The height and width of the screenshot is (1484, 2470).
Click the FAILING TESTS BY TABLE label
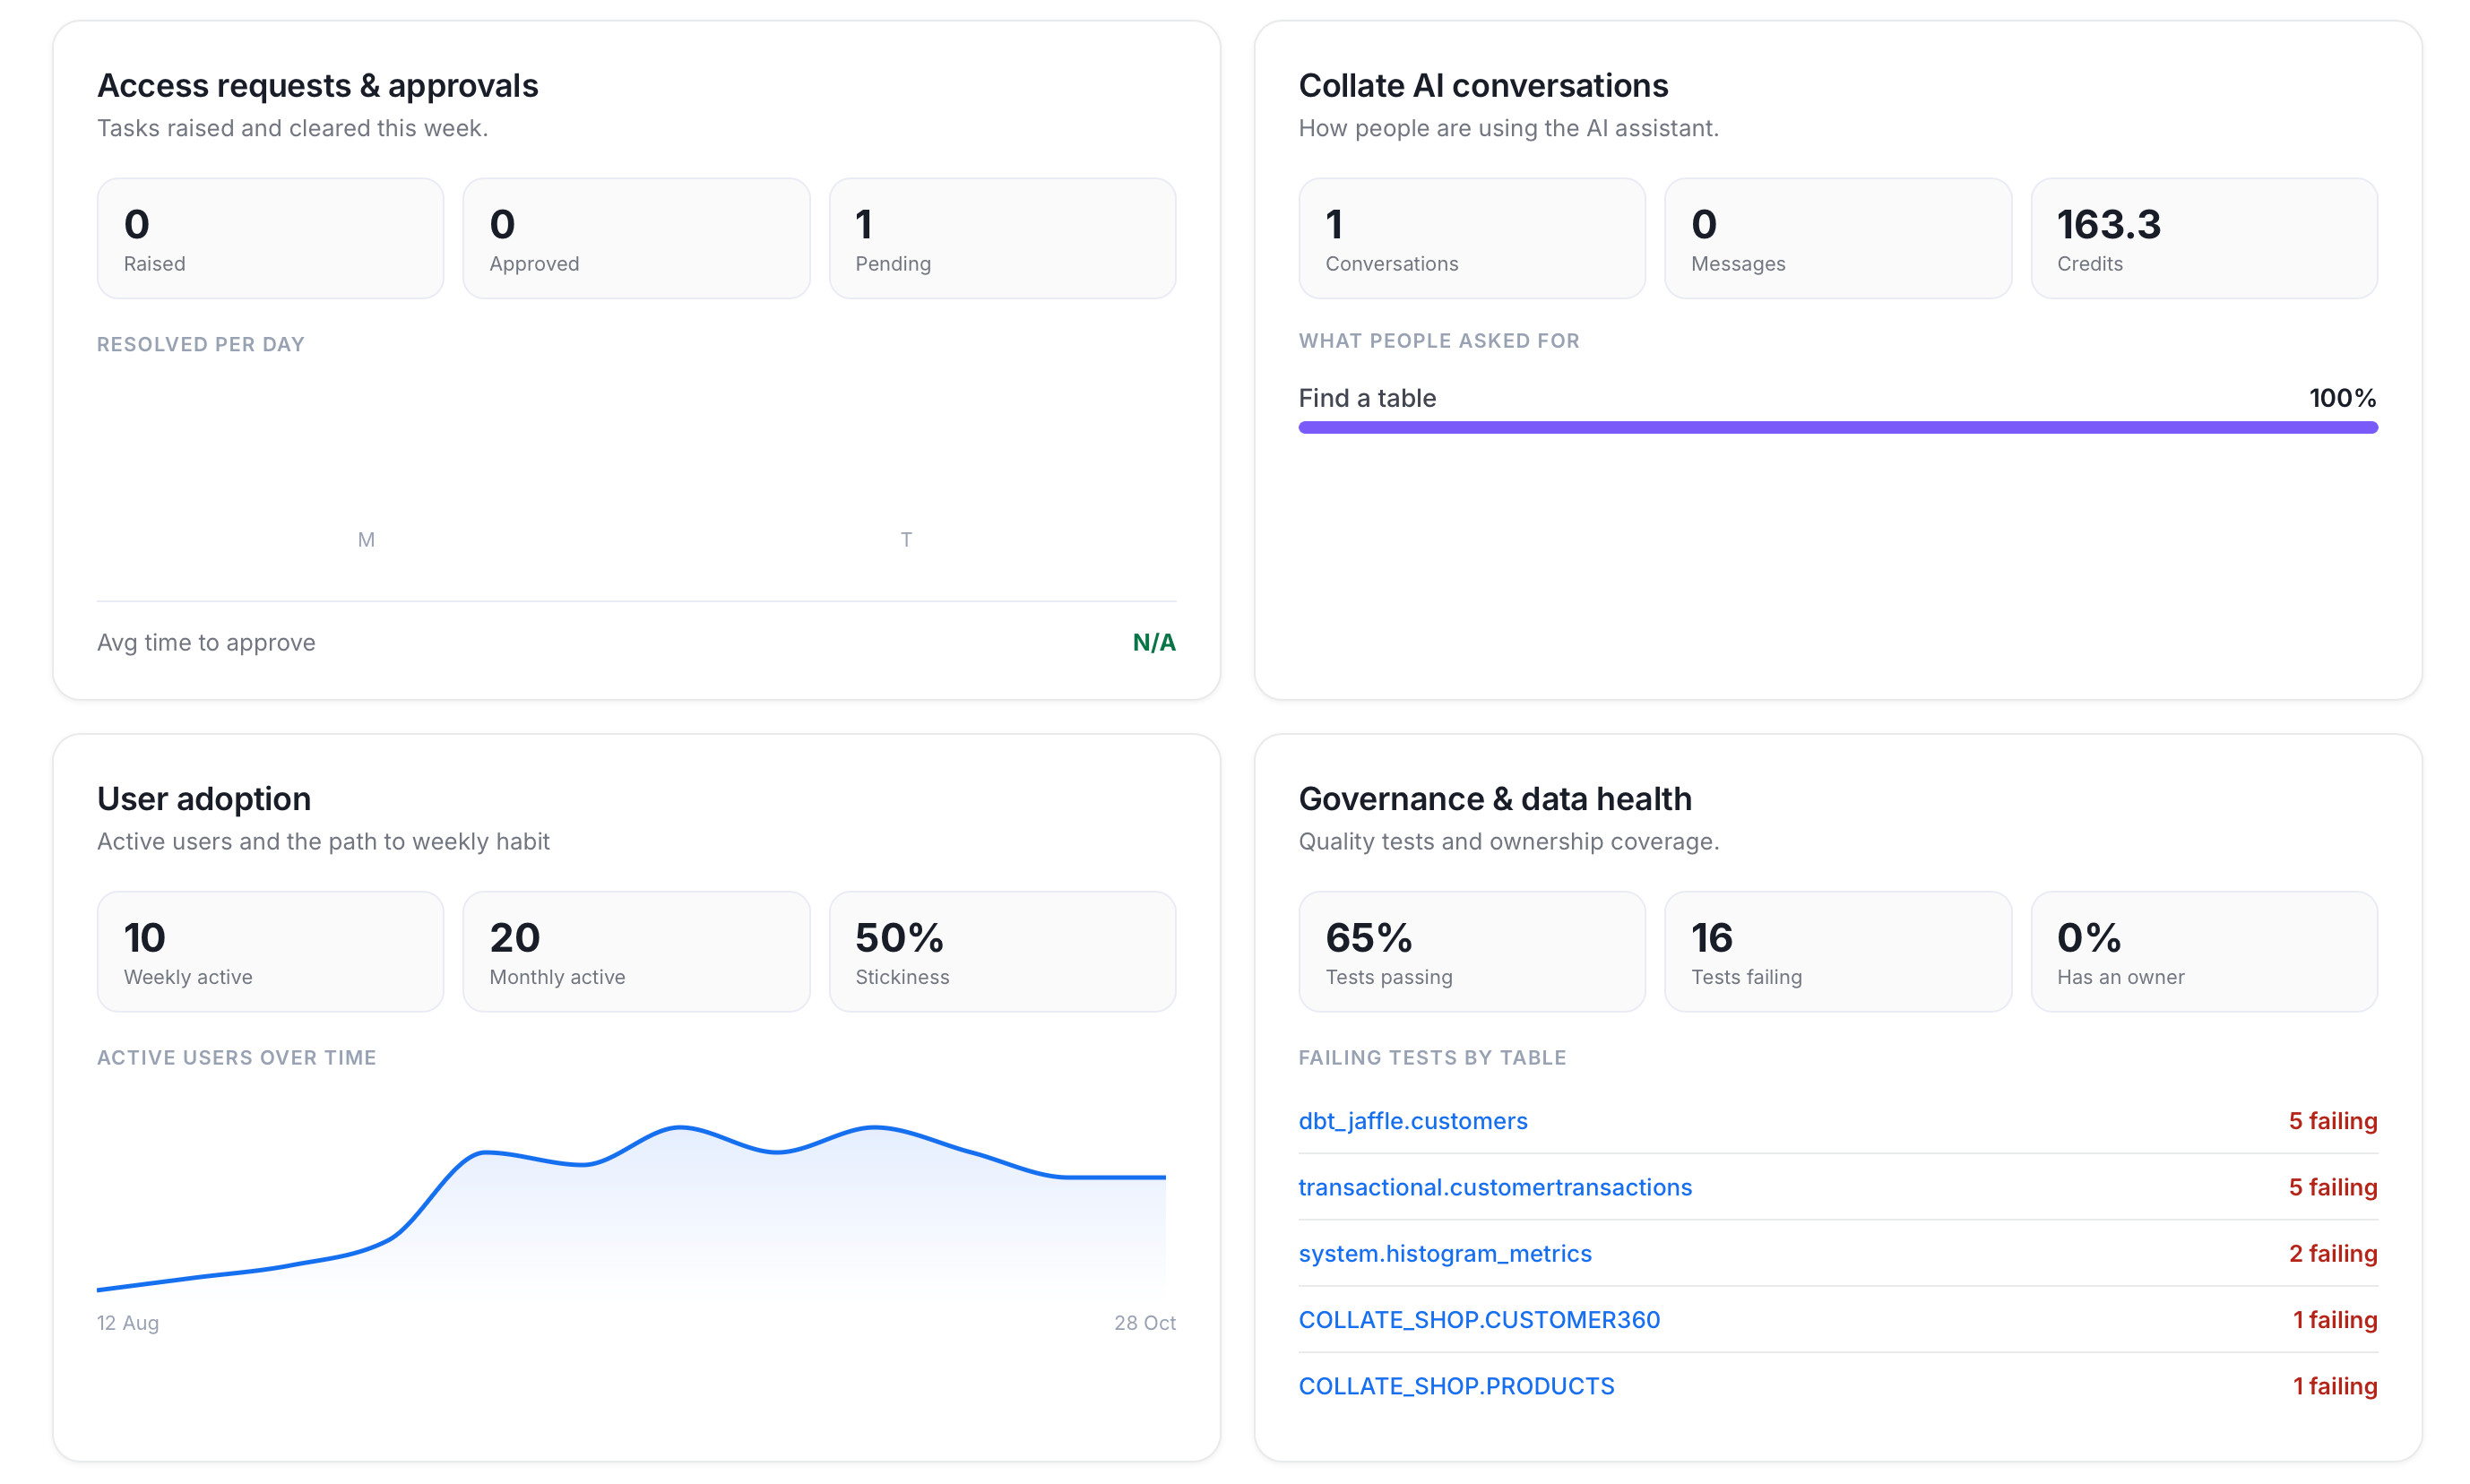coord(1432,1057)
